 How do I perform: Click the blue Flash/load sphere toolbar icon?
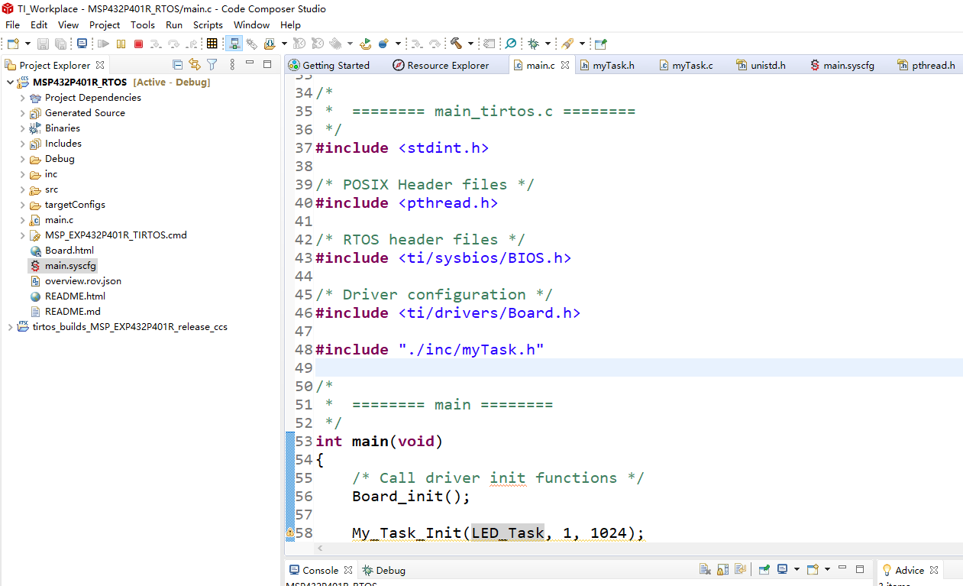click(383, 44)
